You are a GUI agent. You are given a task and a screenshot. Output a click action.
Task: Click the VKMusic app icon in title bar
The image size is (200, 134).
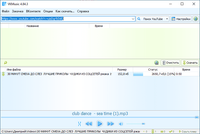tap(4, 4)
